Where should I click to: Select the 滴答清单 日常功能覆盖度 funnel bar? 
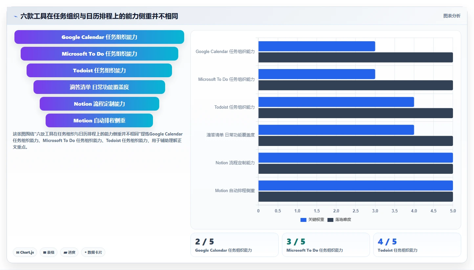pos(99,87)
